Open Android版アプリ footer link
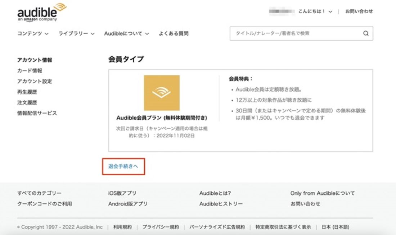The height and width of the screenshot is (235, 396). tap(128, 204)
